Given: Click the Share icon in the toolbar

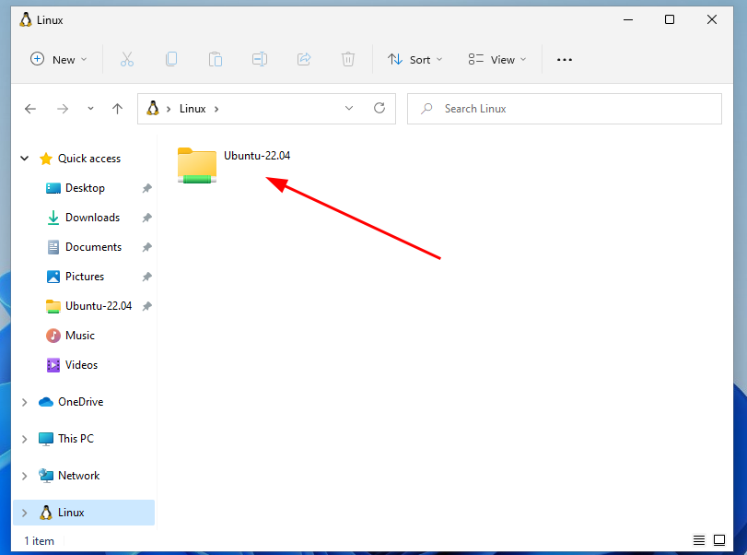Looking at the screenshot, I should click(303, 59).
